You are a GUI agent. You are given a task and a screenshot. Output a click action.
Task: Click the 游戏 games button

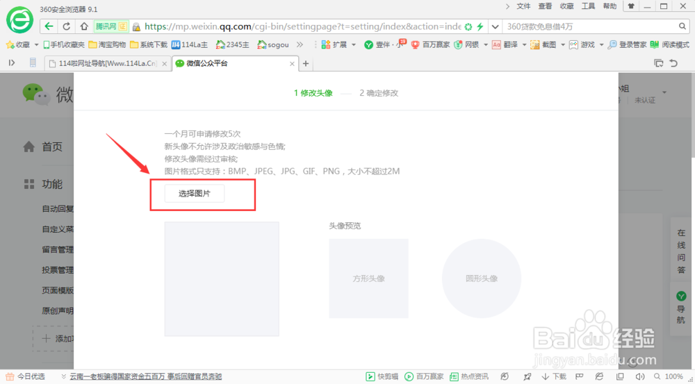click(x=582, y=44)
